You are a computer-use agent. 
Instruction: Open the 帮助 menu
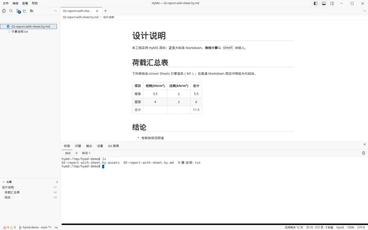point(34,3)
